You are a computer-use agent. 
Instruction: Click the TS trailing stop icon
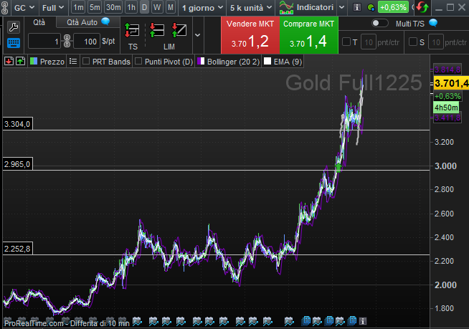click(132, 30)
